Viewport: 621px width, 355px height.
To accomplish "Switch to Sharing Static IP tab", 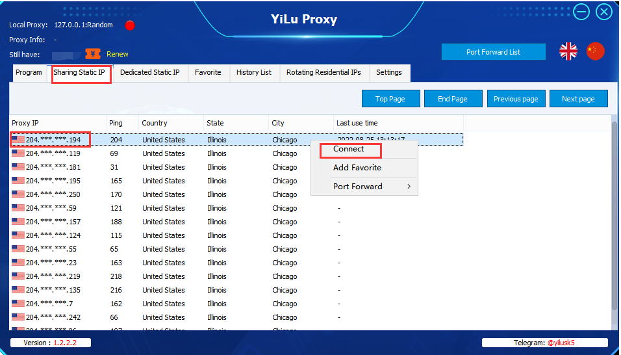I will click(79, 73).
